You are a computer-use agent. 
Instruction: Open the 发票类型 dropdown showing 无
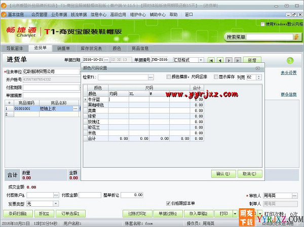[x=56, y=204]
